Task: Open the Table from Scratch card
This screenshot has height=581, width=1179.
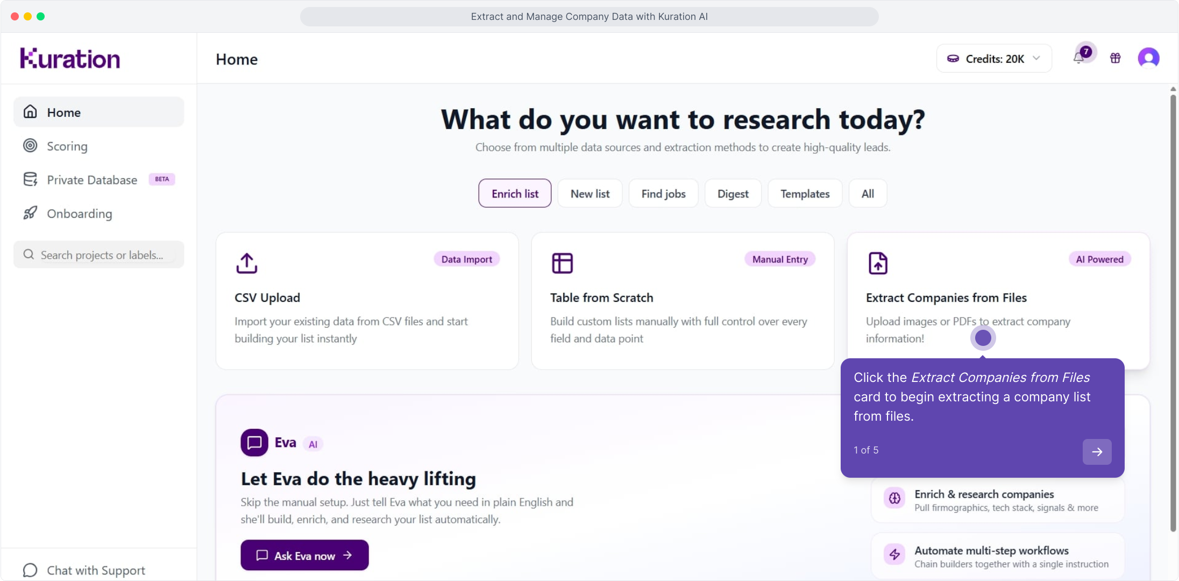Action: [683, 301]
